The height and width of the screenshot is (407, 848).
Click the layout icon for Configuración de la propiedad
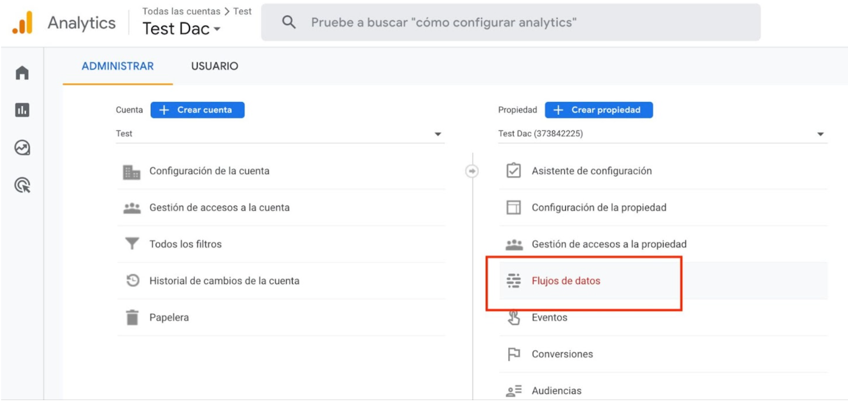(x=513, y=207)
